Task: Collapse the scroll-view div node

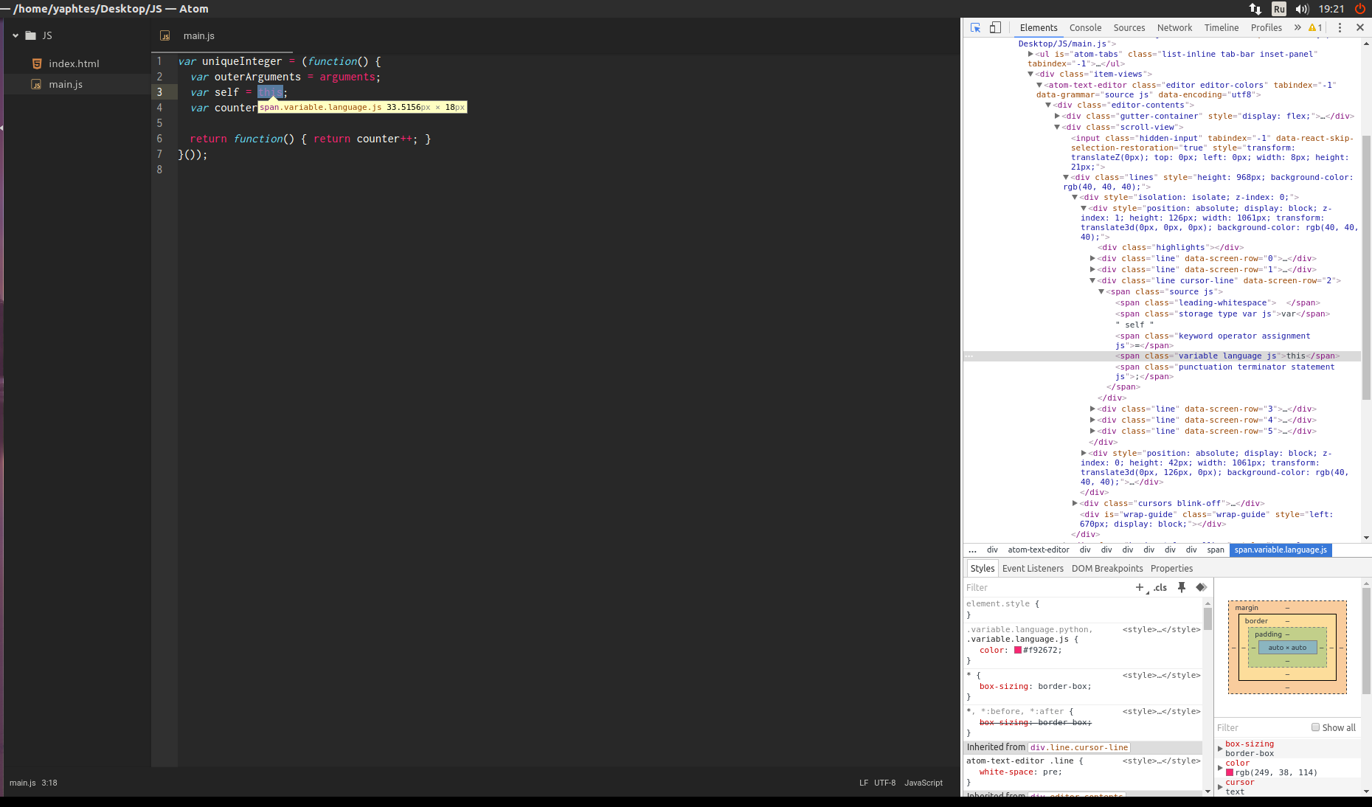Action: (x=1057, y=127)
